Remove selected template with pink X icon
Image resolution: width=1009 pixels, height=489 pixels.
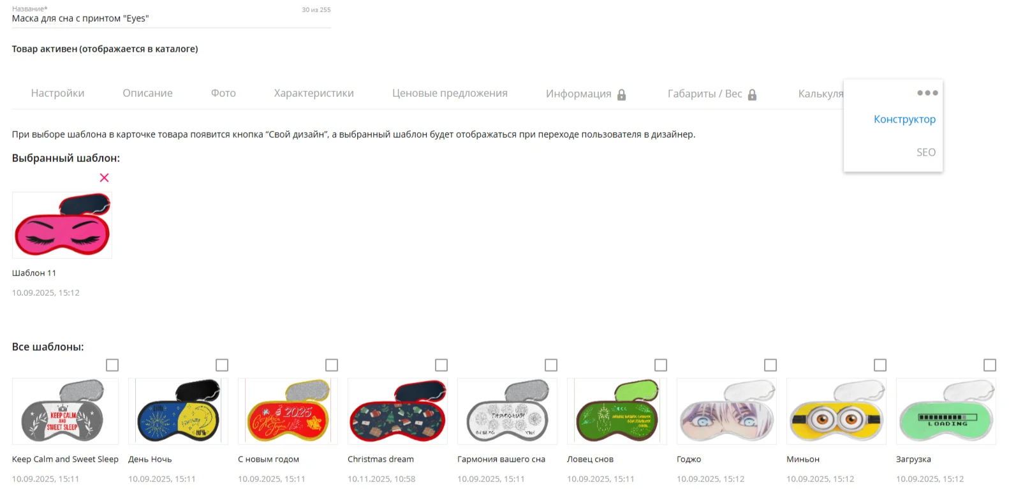click(x=104, y=178)
